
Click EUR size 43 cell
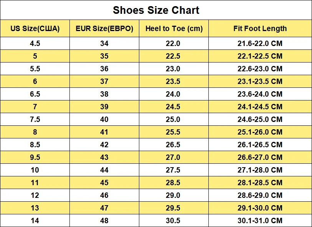(x=104, y=157)
